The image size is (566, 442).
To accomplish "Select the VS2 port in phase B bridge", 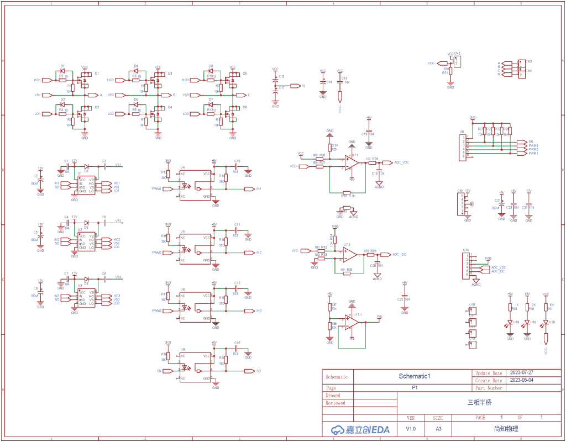I will tap(120, 95).
